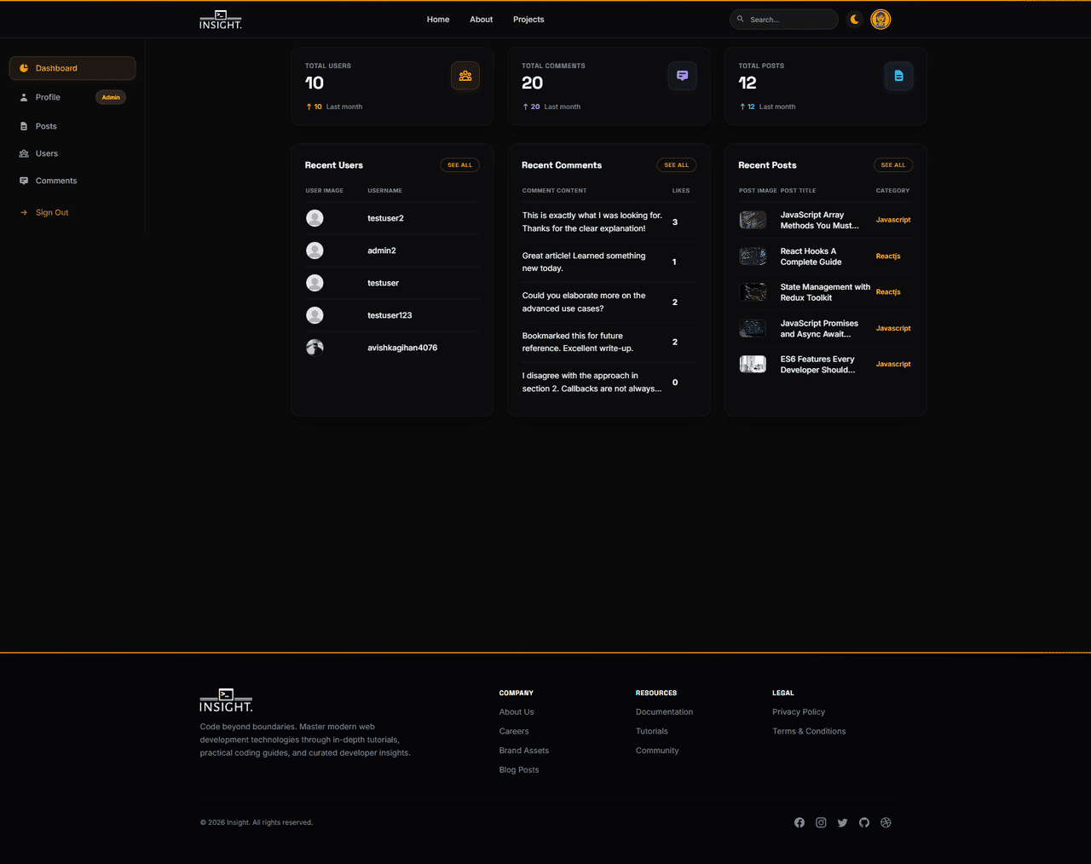Open JavaScript Array Methods post thumbnail
Image resolution: width=1091 pixels, height=864 pixels.
point(753,220)
